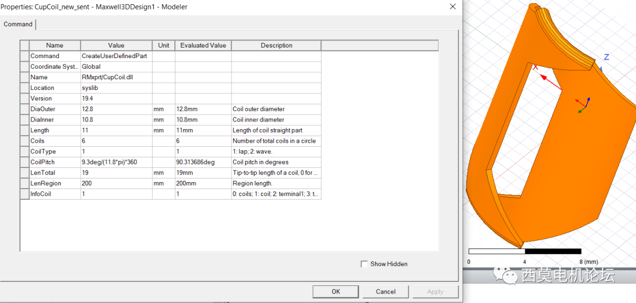Select the InfoCoil row name
636x303 pixels.
pos(55,194)
